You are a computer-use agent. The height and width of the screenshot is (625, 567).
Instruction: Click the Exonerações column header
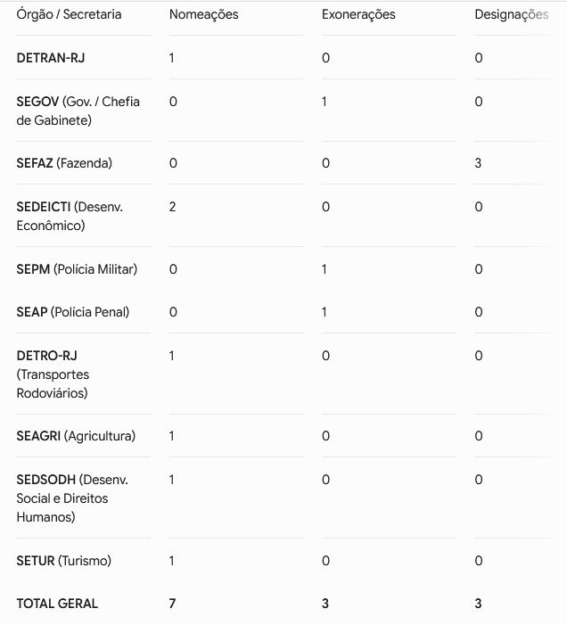click(x=358, y=15)
